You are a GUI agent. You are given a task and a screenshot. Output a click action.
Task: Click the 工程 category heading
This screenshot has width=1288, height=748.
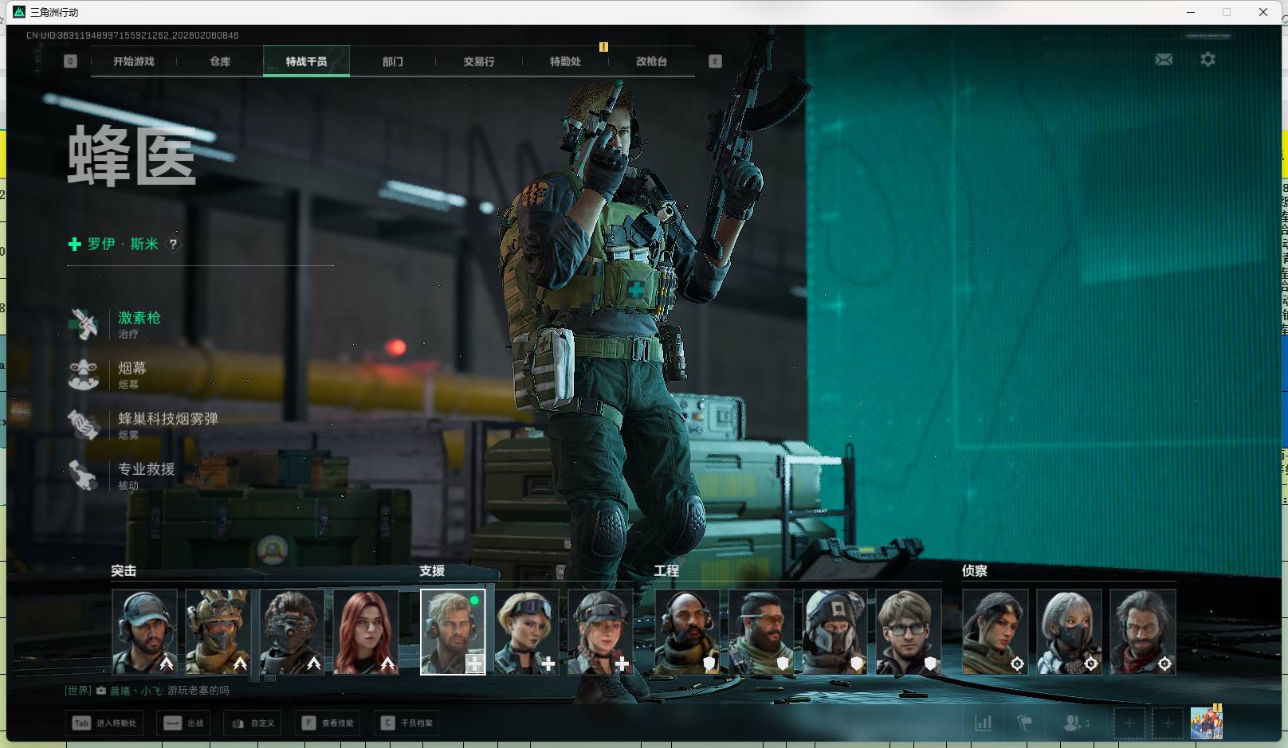(666, 571)
